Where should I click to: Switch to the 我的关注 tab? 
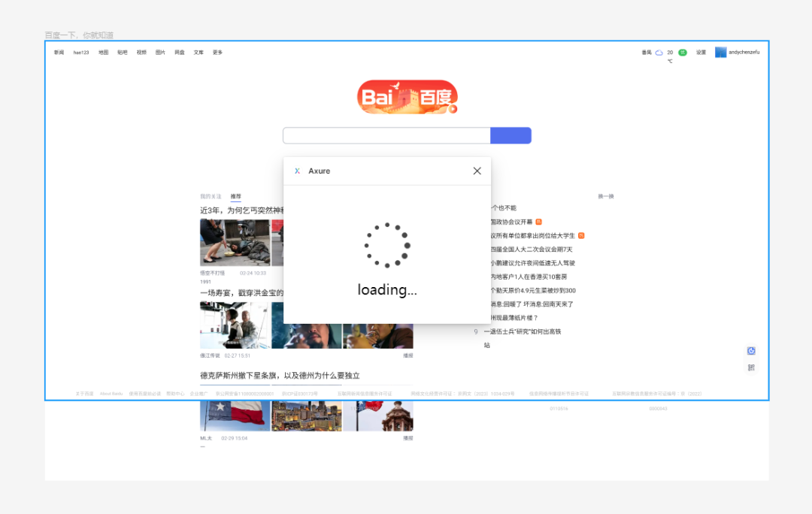211,196
